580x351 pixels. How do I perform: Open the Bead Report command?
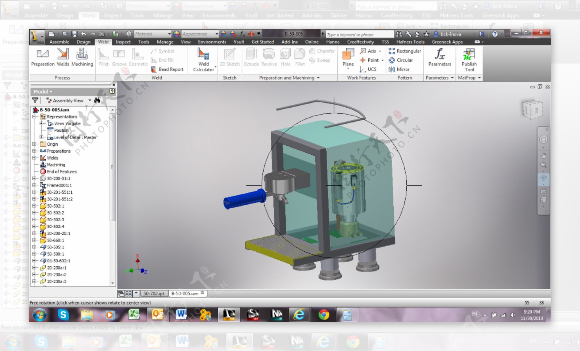point(167,69)
